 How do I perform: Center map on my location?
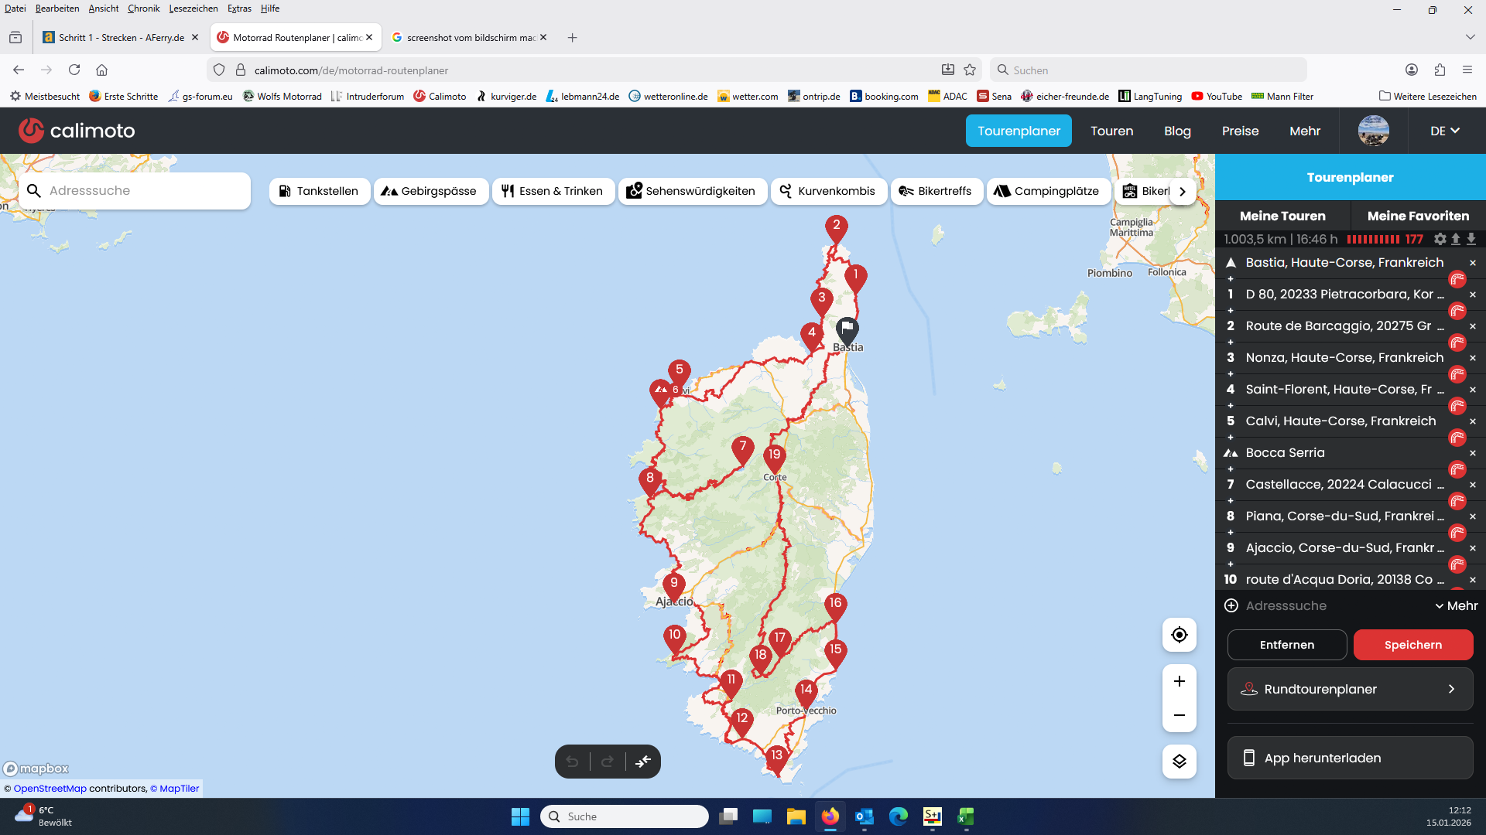[1179, 635]
